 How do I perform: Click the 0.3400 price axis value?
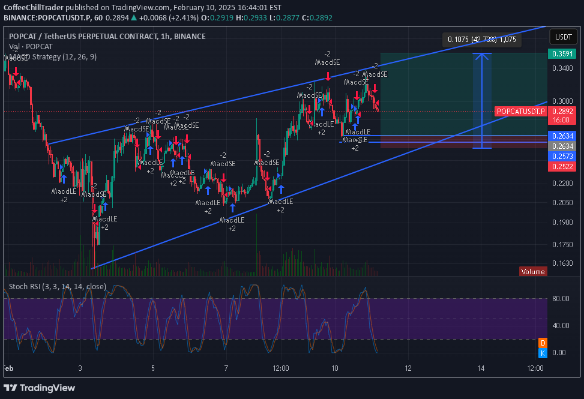(x=562, y=68)
